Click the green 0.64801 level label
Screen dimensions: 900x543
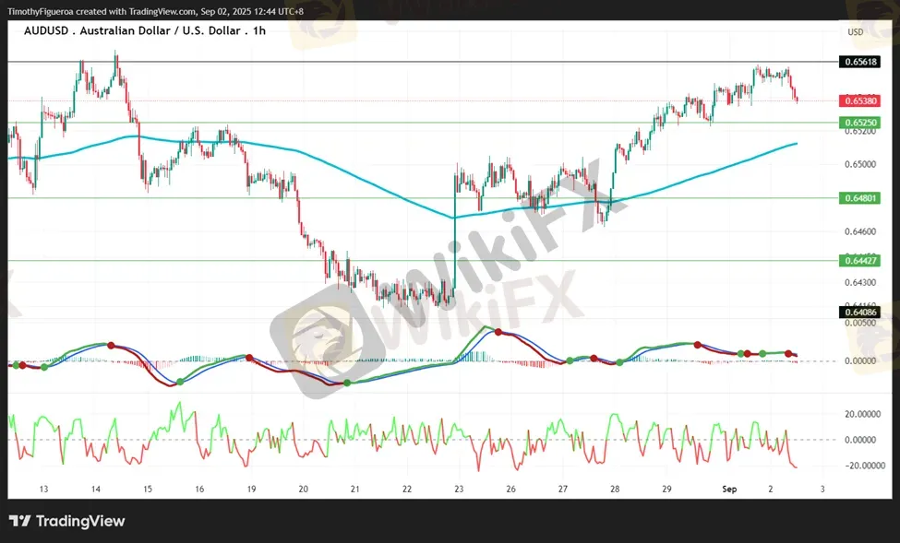[859, 198]
